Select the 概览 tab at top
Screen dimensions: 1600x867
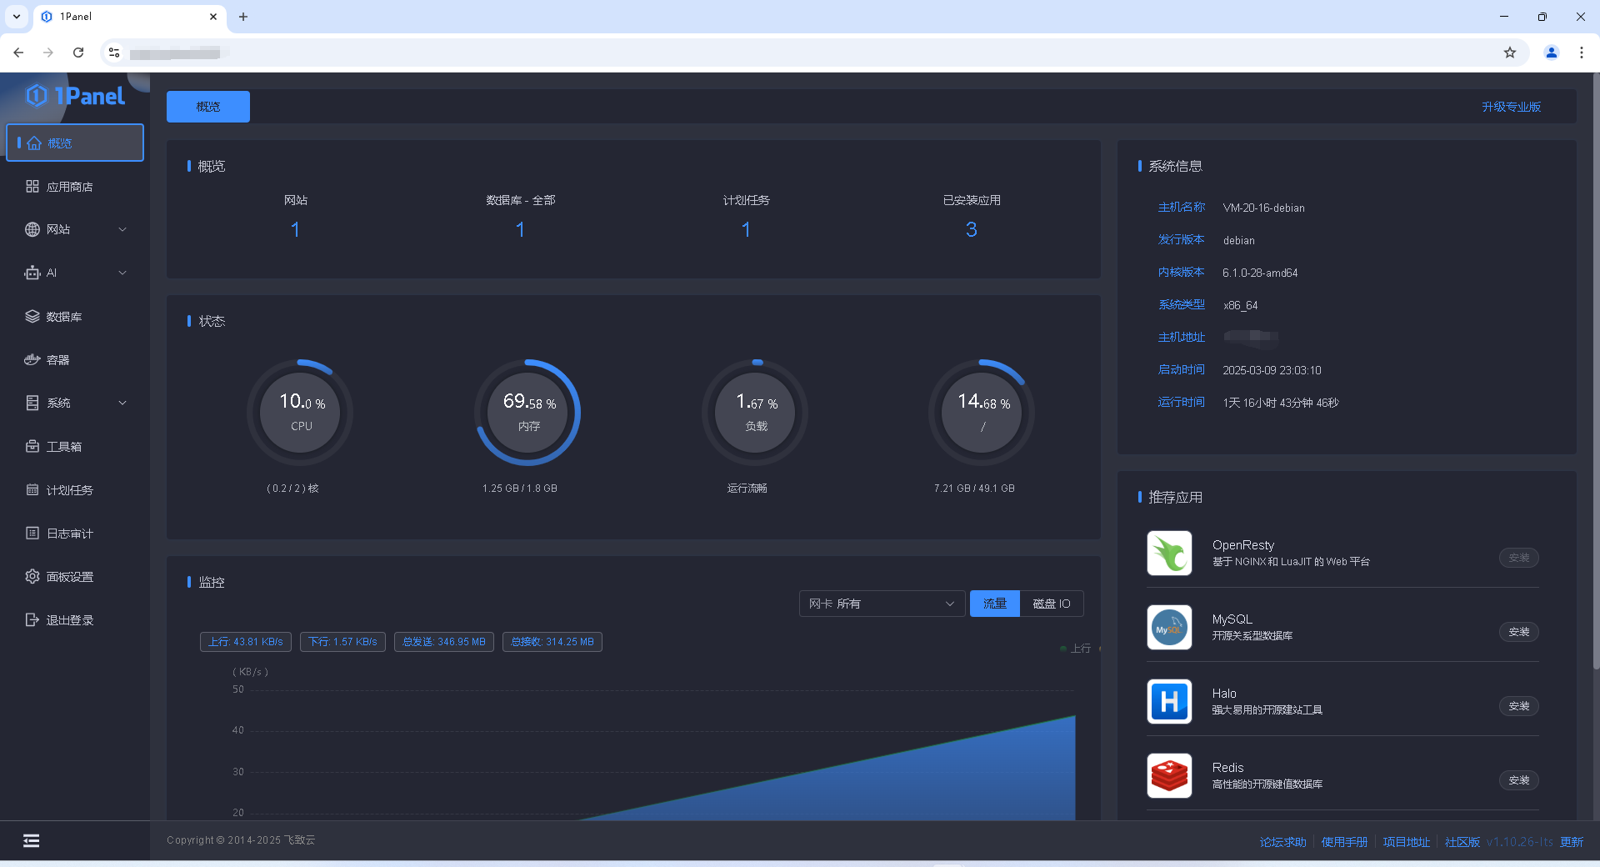pos(208,107)
